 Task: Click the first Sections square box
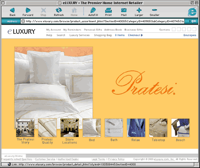click(x=174, y=29)
